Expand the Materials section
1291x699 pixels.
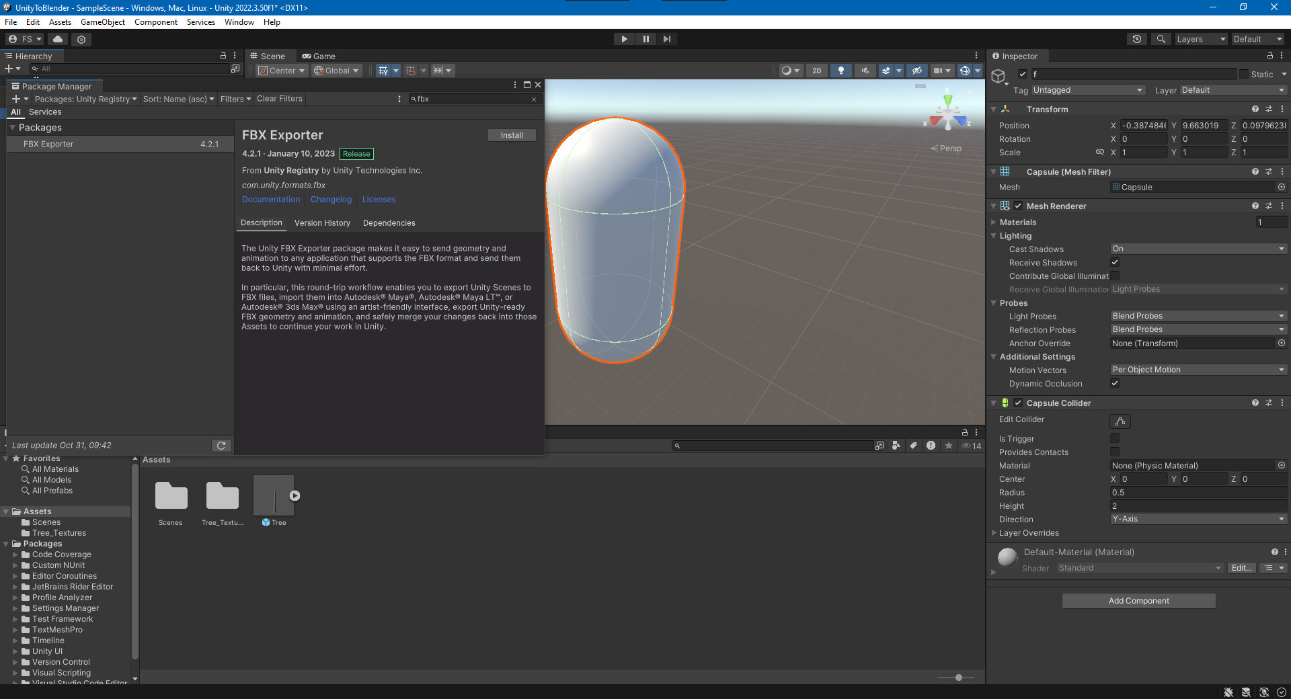coord(994,222)
